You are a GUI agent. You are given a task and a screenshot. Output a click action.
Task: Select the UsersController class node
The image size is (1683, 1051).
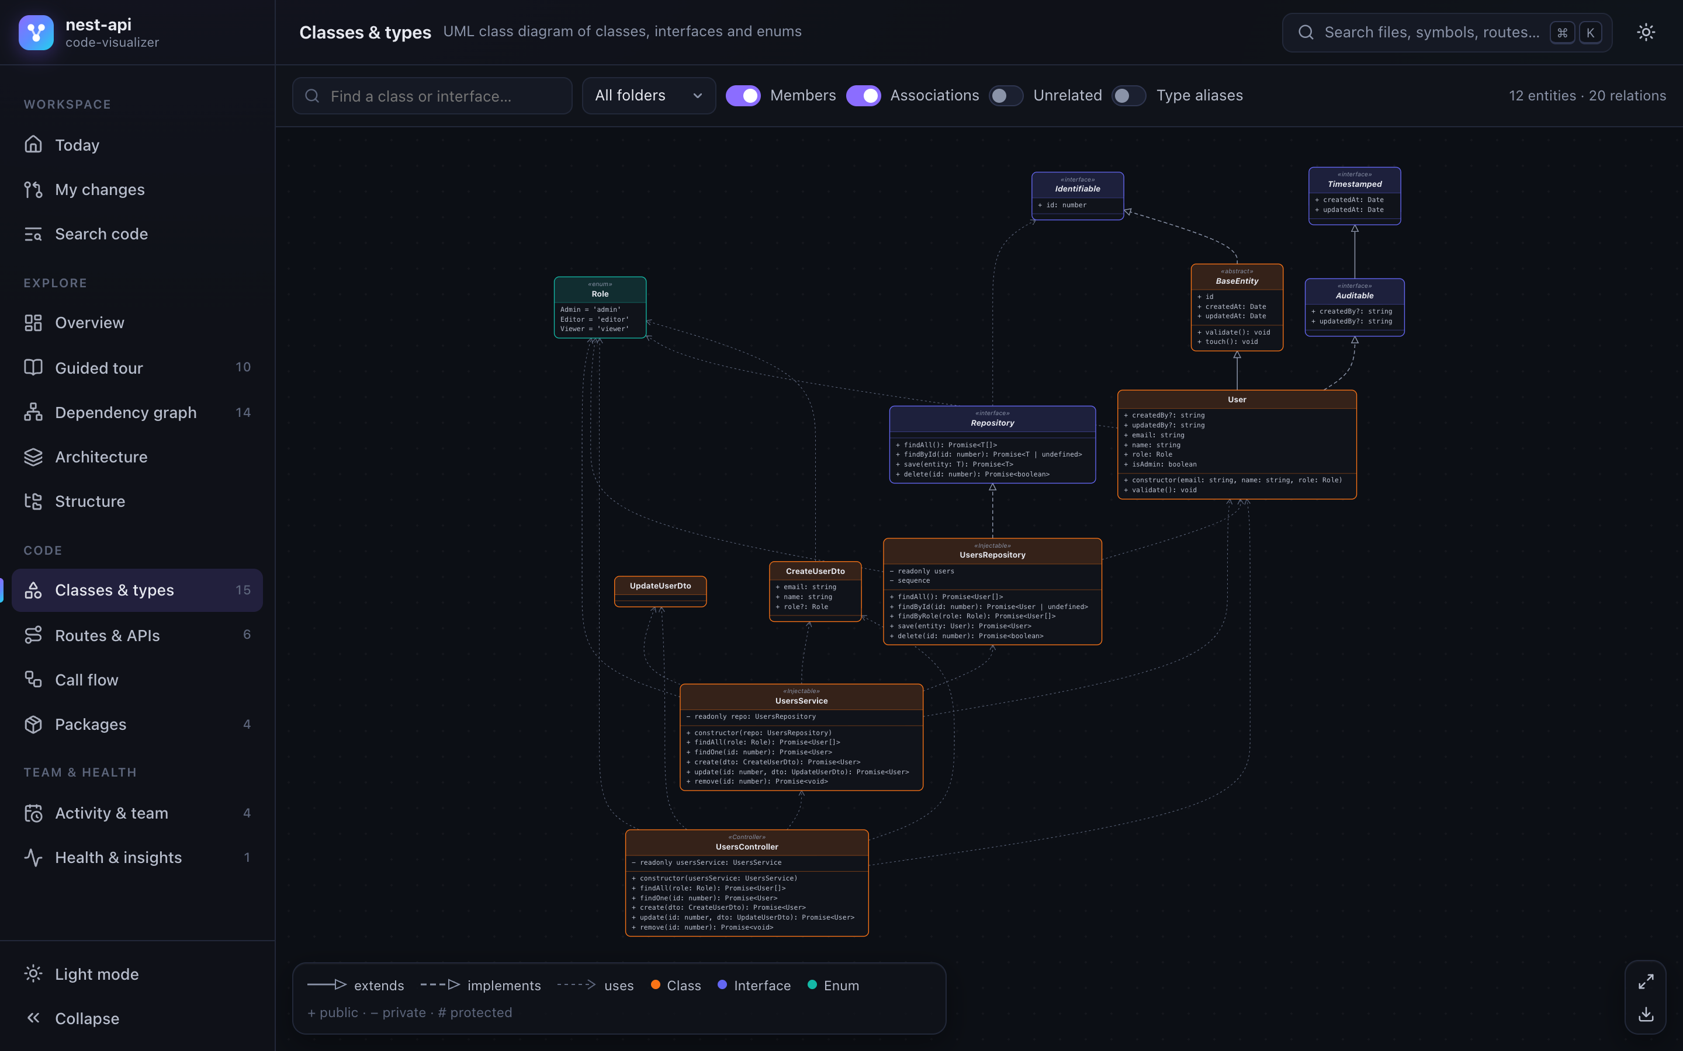(x=746, y=883)
